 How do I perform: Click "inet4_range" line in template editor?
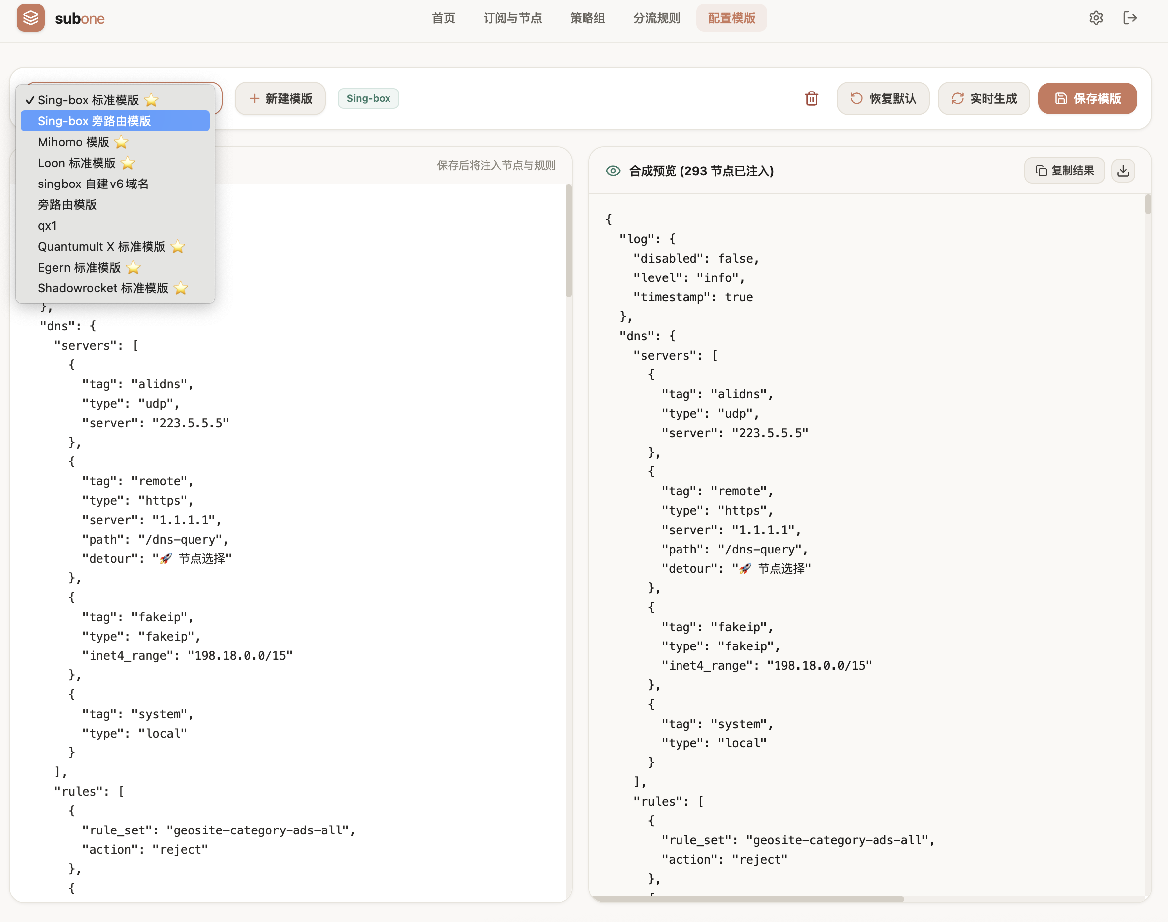187,655
